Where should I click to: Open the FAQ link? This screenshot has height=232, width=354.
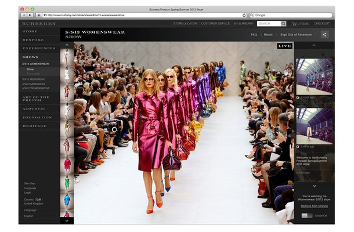coord(254,35)
